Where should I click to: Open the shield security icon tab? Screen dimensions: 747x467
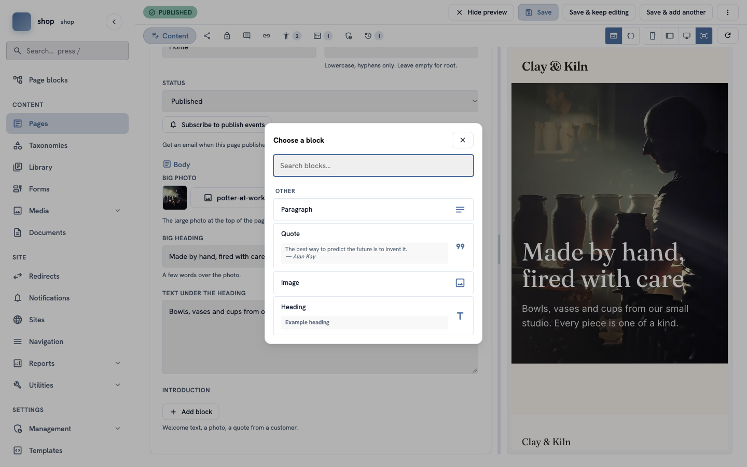point(349,36)
